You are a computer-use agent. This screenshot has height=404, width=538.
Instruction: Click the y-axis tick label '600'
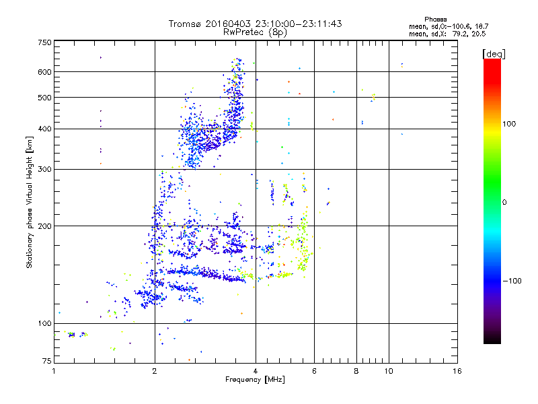(44, 72)
